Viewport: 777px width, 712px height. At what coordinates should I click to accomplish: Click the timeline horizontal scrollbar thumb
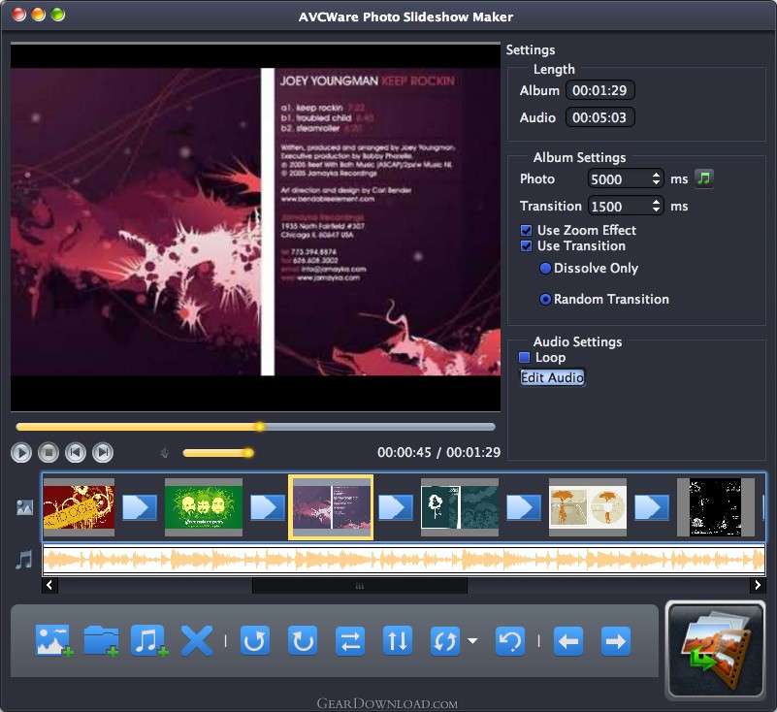point(360,586)
